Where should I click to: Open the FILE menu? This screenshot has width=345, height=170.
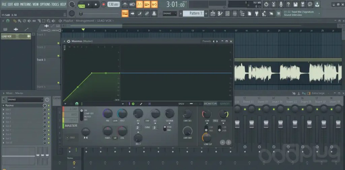click(4, 4)
